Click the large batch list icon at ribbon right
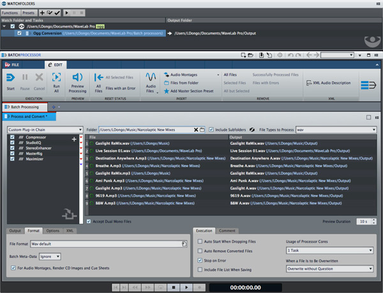Viewport: 383px width, 293px height. point(368,85)
